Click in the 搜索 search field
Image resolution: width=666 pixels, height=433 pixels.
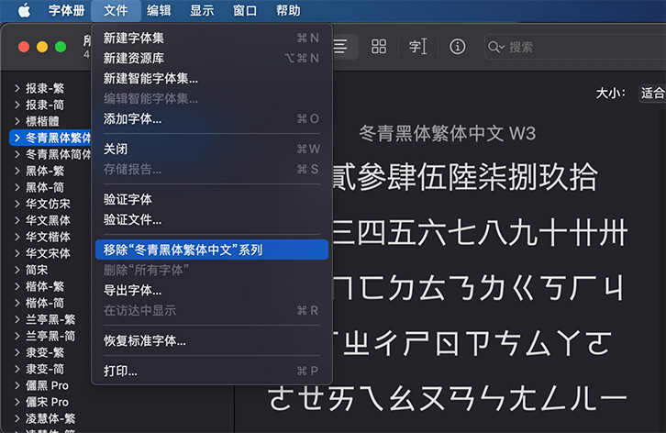[x=574, y=47]
